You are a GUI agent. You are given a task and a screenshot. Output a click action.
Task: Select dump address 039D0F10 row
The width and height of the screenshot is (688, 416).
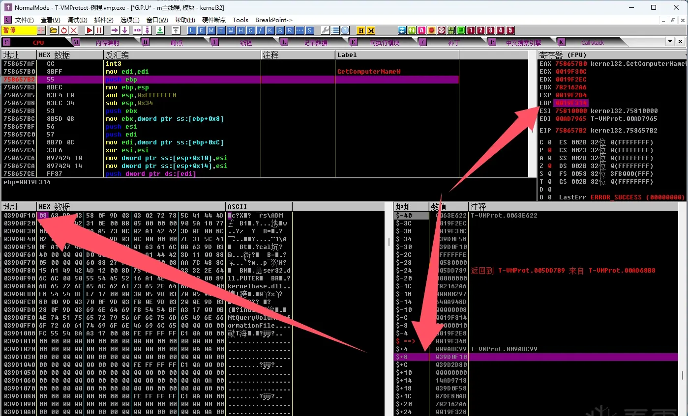click(x=19, y=216)
